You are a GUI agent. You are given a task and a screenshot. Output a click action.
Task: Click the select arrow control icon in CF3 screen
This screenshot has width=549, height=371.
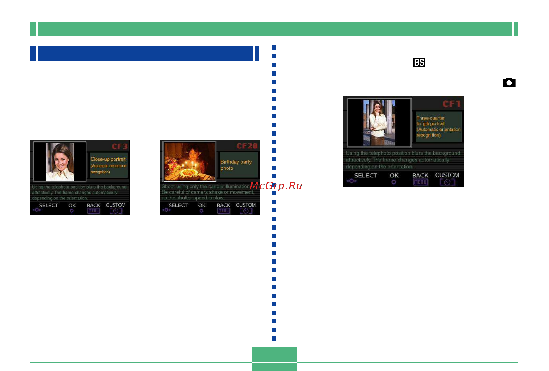[x=37, y=210]
